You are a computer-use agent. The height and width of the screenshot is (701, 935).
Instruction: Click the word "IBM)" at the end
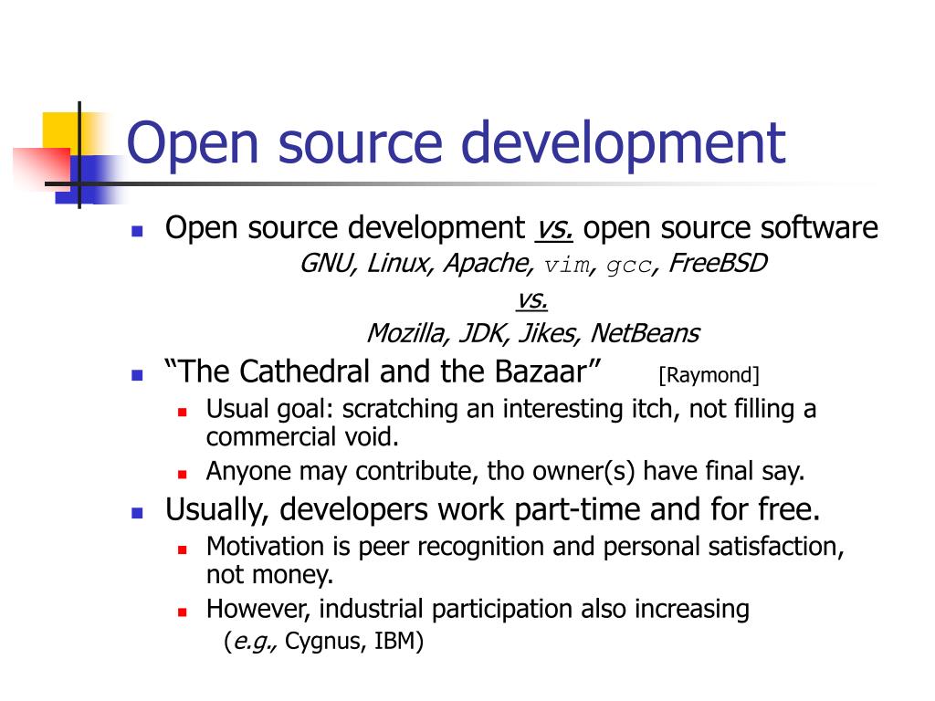coord(399,642)
